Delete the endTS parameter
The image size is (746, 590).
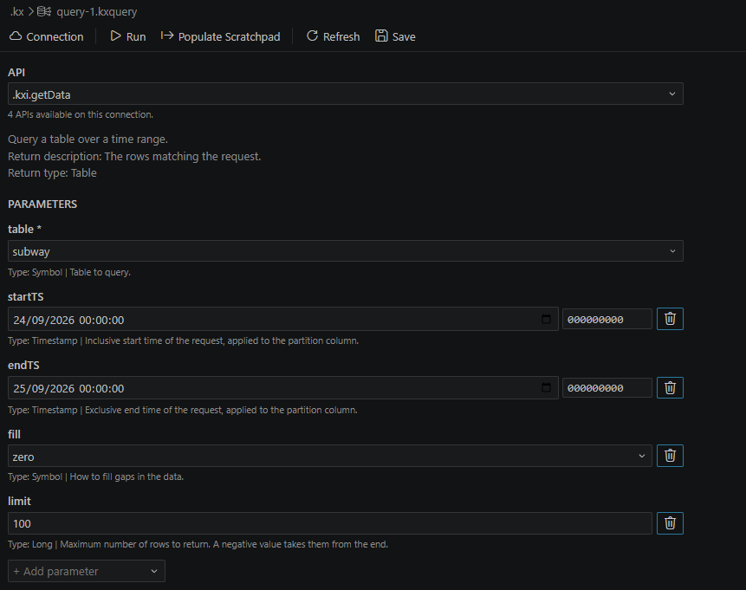[x=670, y=388]
